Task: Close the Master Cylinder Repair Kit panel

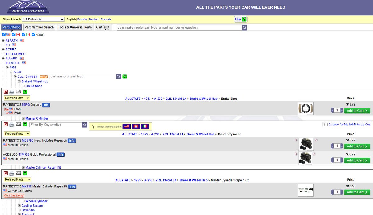Action: [x=6, y=173]
